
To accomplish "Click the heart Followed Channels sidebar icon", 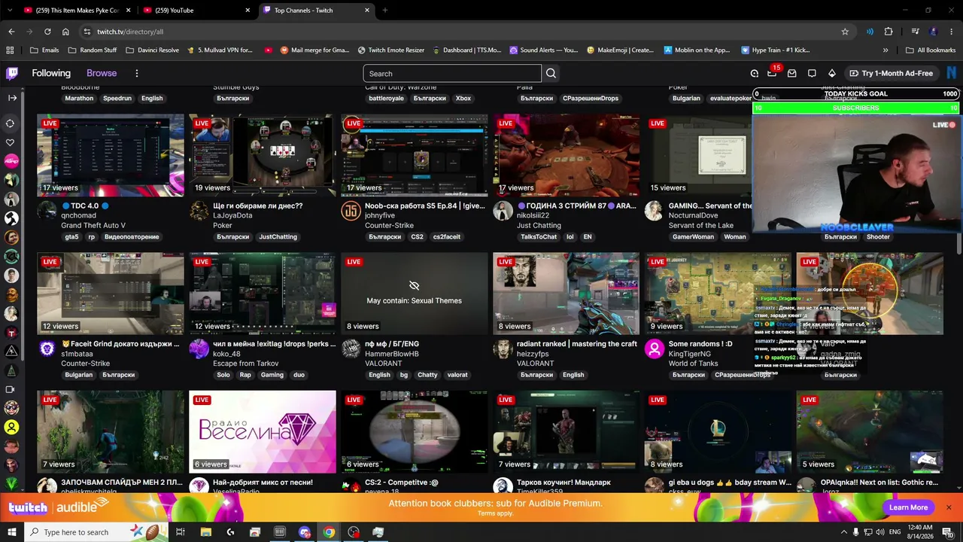I will coord(11,142).
